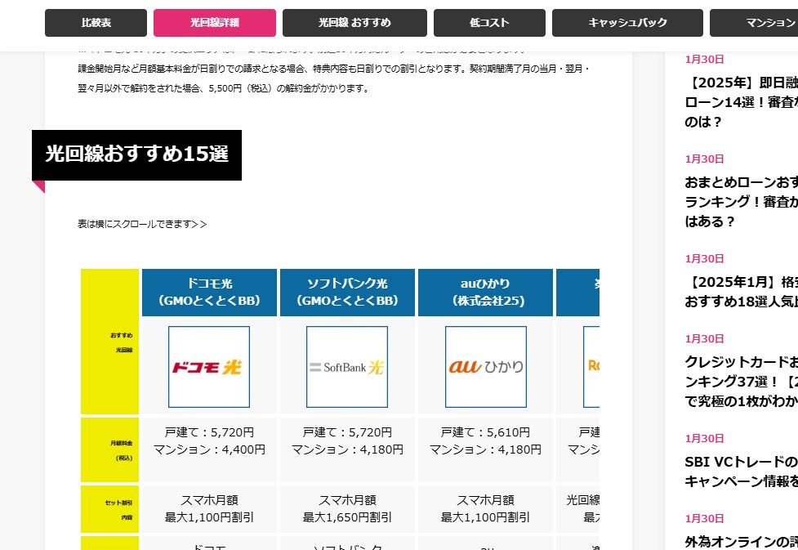
Task: Open the 比較表 navigation tab
Action: (96, 23)
